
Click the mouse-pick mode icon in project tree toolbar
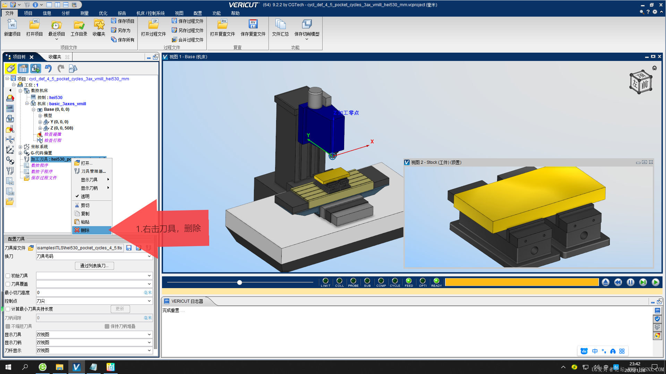pos(11,69)
